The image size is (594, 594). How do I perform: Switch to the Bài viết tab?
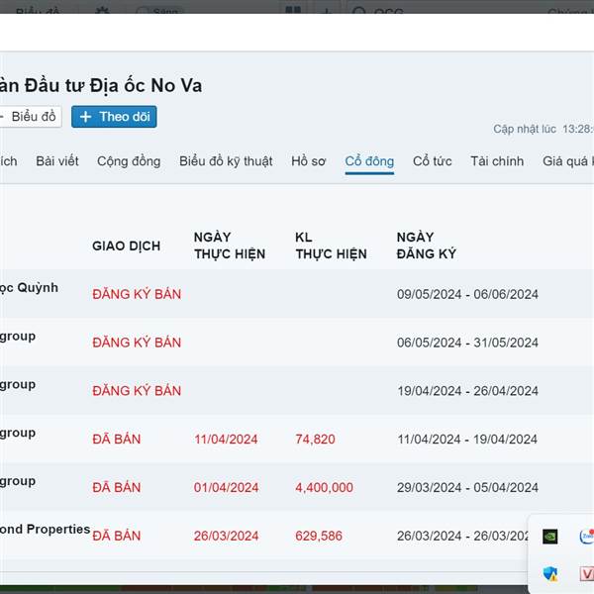[57, 161]
